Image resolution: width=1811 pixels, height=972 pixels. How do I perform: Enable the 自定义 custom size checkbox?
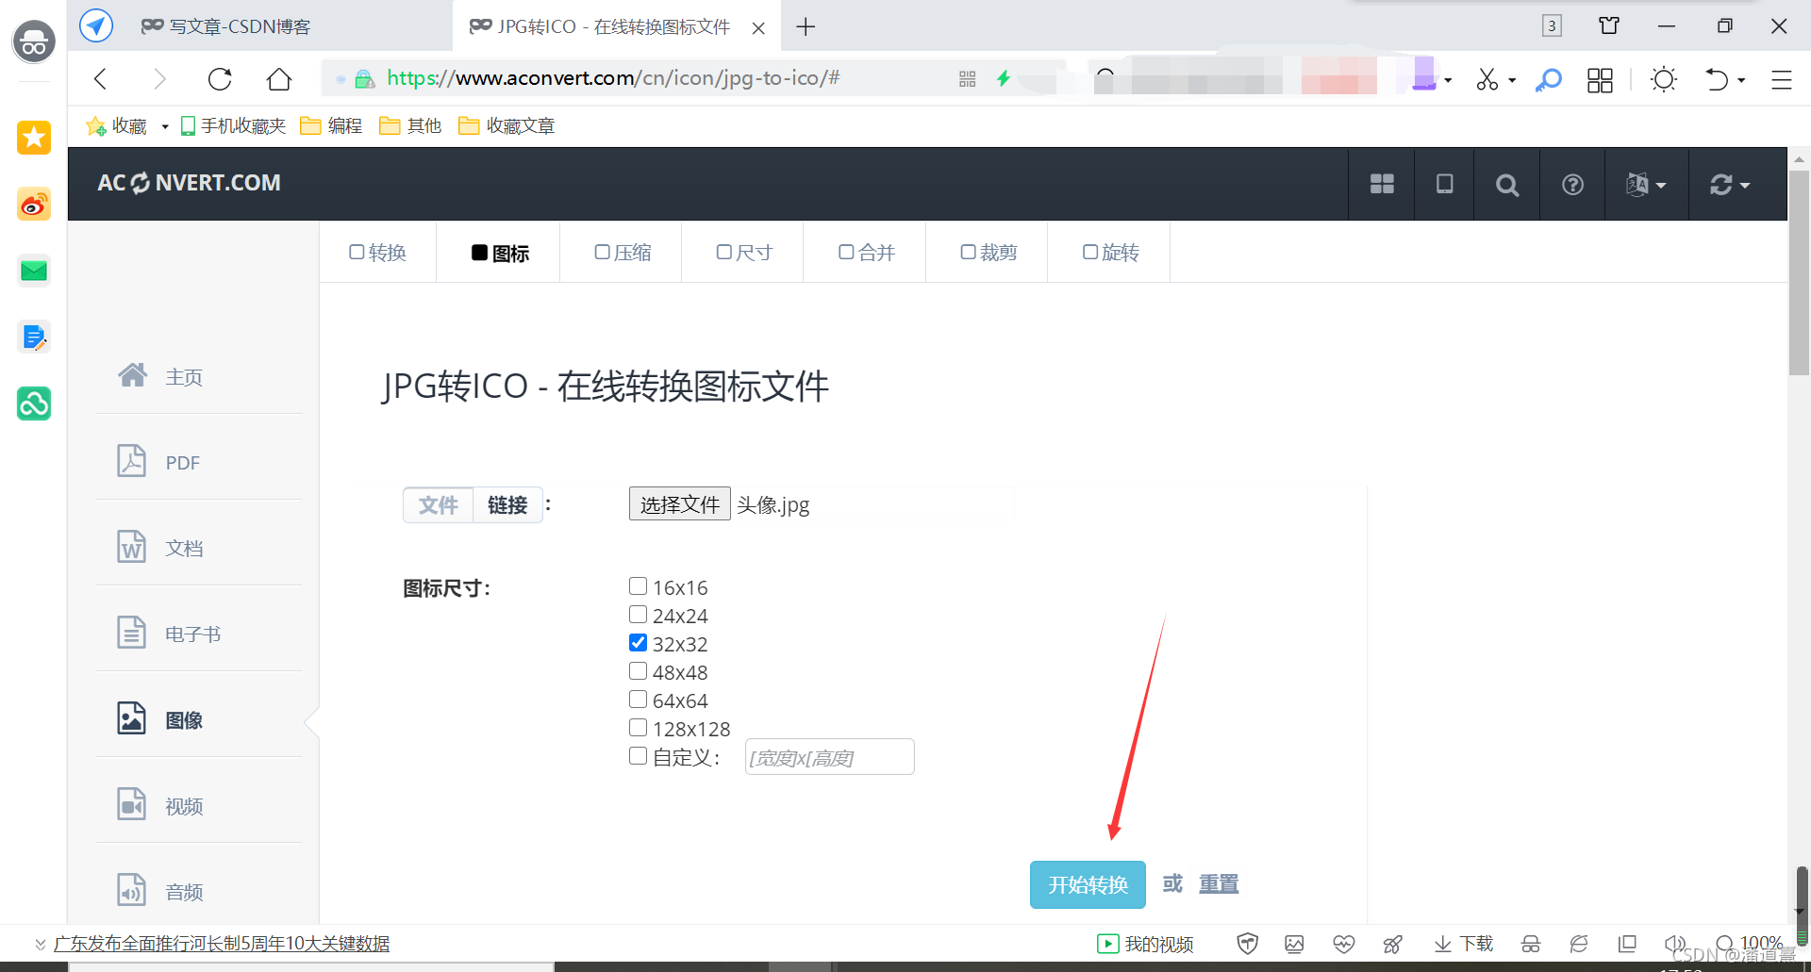coord(638,756)
